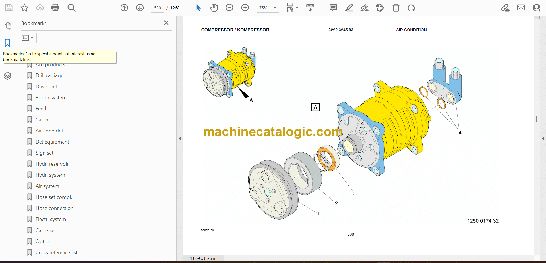Go to next page arrow
This screenshot has width=546, height=263.
pyautogui.click(x=140, y=8)
